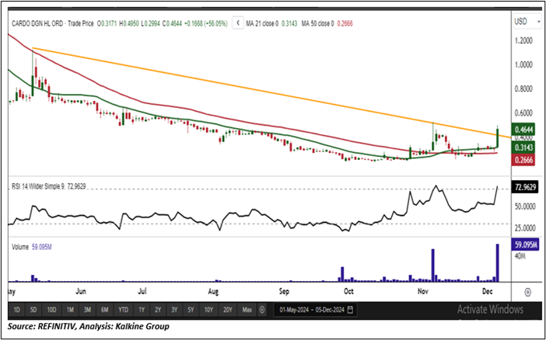Select the 10Y time range

click(208, 310)
